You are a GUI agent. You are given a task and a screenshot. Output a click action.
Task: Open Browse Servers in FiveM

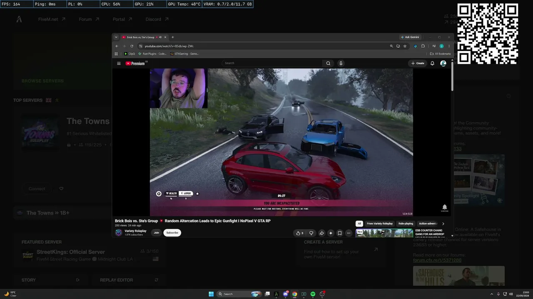point(42,81)
